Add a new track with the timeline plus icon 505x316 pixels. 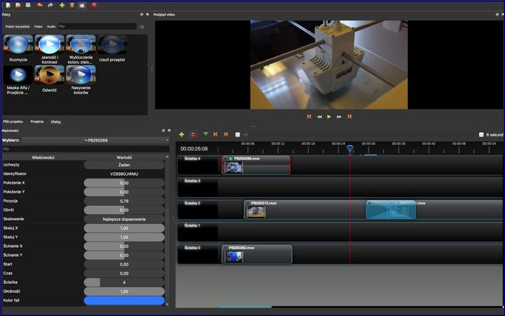182,134
